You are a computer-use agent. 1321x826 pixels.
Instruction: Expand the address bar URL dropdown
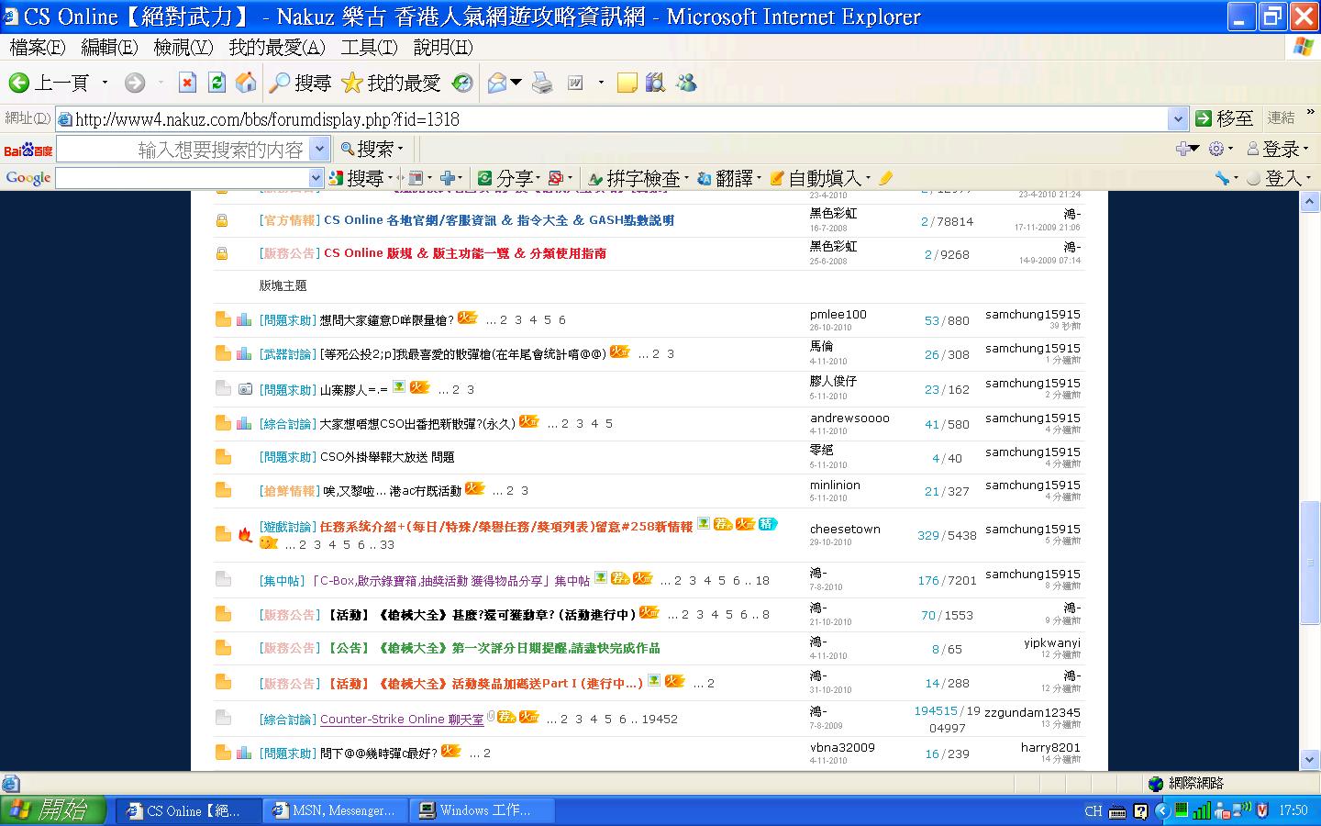pyautogui.click(x=1178, y=118)
